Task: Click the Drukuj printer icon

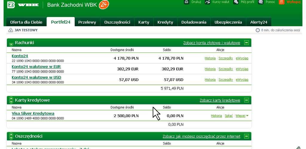Action: point(187,2)
